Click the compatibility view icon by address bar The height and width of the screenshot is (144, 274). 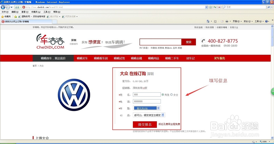[x=210, y=7]
